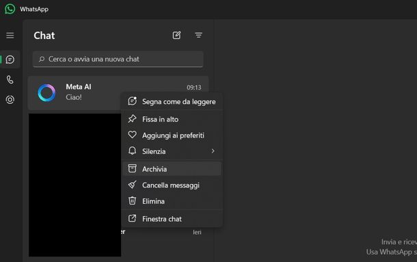Viewport: 417px width, 262px height.
Task: Click the archive box icon
Action: (132, 168)
